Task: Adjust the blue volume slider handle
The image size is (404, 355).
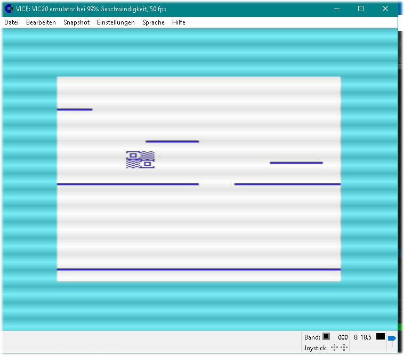Action: pyautogui.click(x=392, y=338)
